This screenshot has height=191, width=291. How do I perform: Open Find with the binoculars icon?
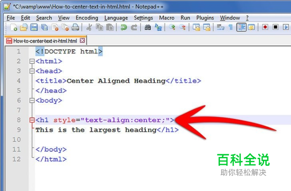coord(148,28)
